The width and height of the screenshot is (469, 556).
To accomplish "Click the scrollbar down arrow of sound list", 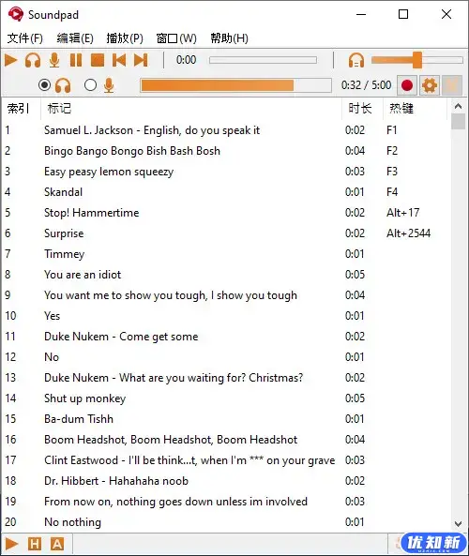I will click(458, 523).
